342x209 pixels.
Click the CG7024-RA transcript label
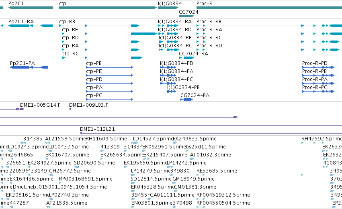[193, 54]
